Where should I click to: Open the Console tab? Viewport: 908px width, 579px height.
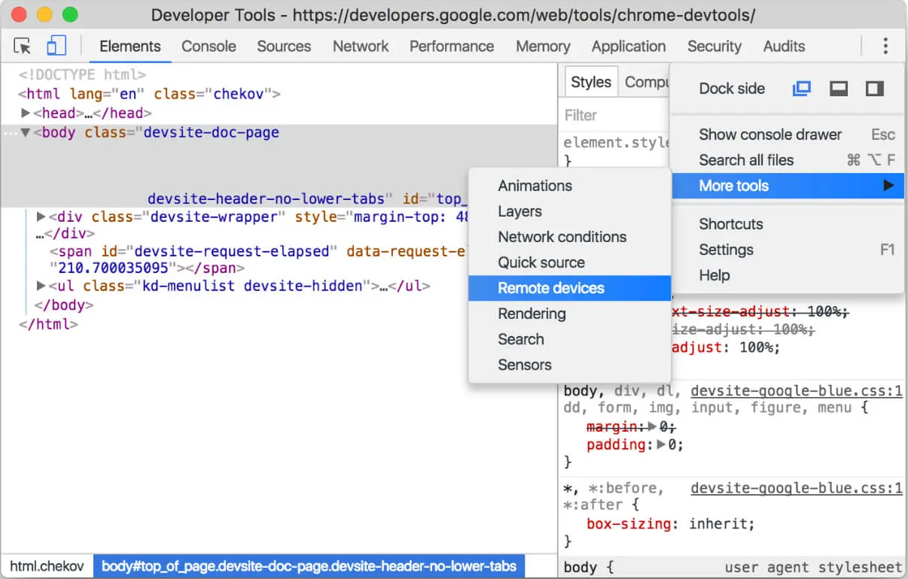coord(209,46)
